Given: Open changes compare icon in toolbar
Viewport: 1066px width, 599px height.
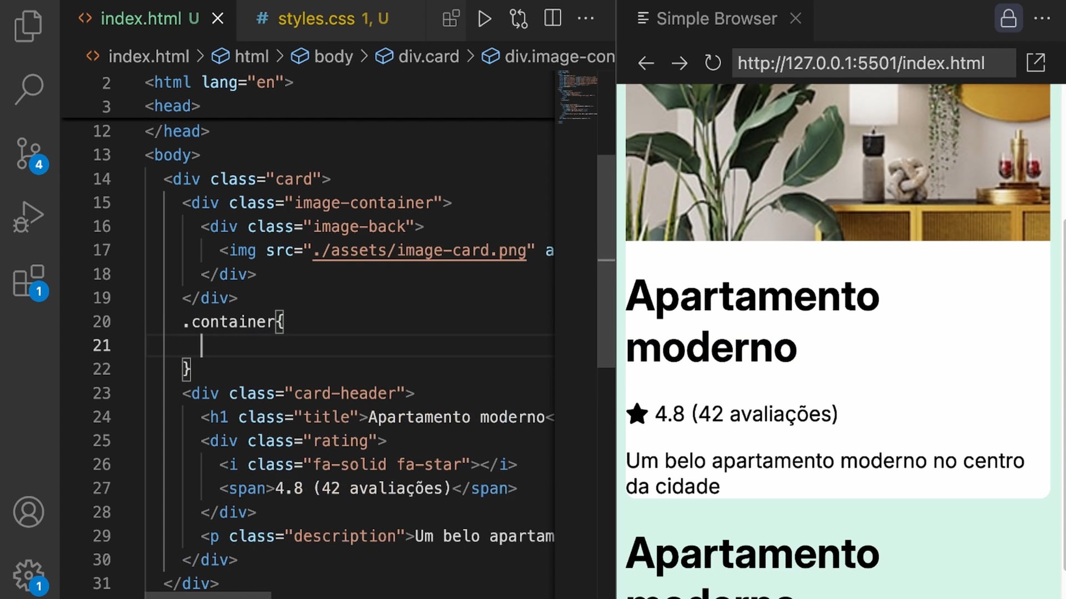Looking at the screenshot, I should [518, 19].
